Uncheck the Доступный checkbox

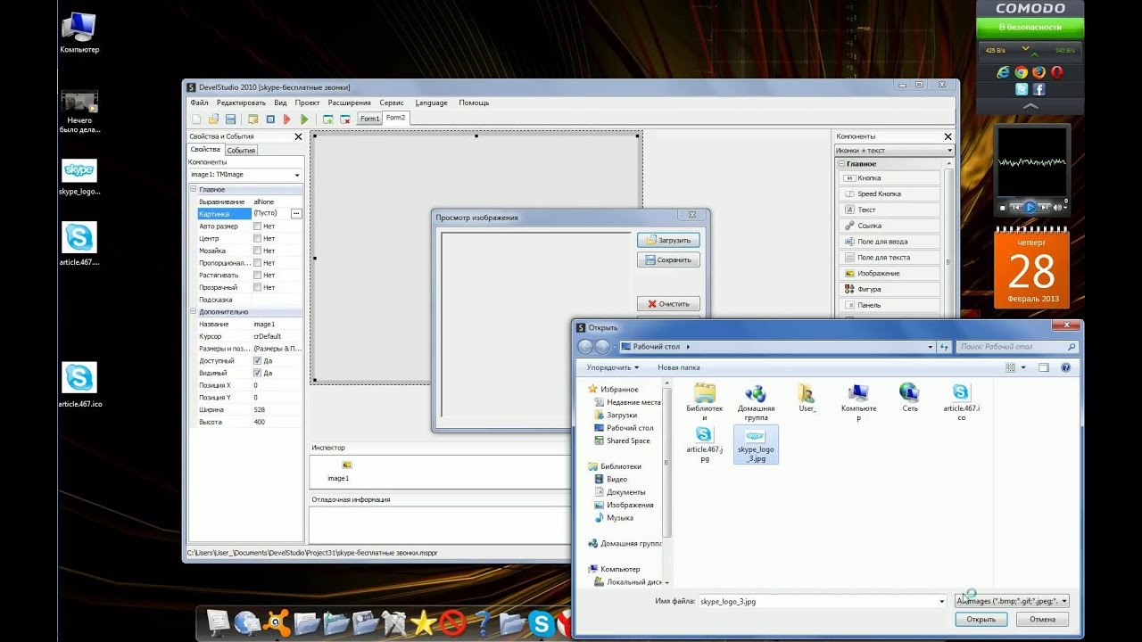coord(257,360)
